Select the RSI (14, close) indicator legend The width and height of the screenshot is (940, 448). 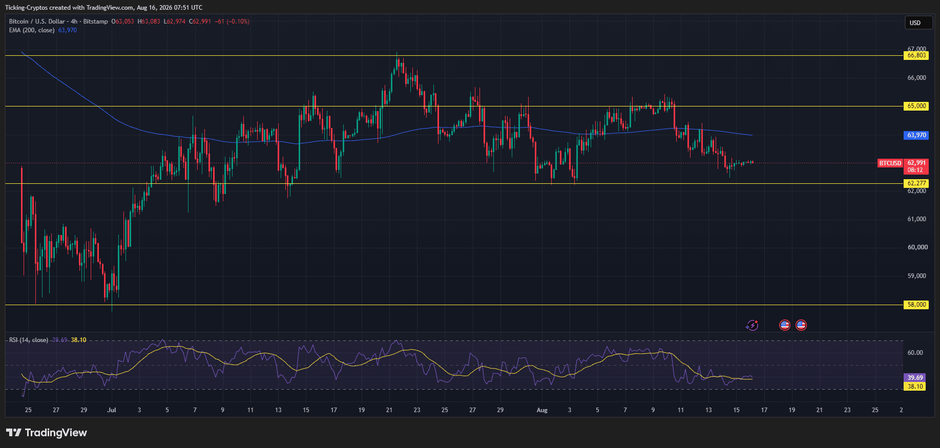coord(29,340)
